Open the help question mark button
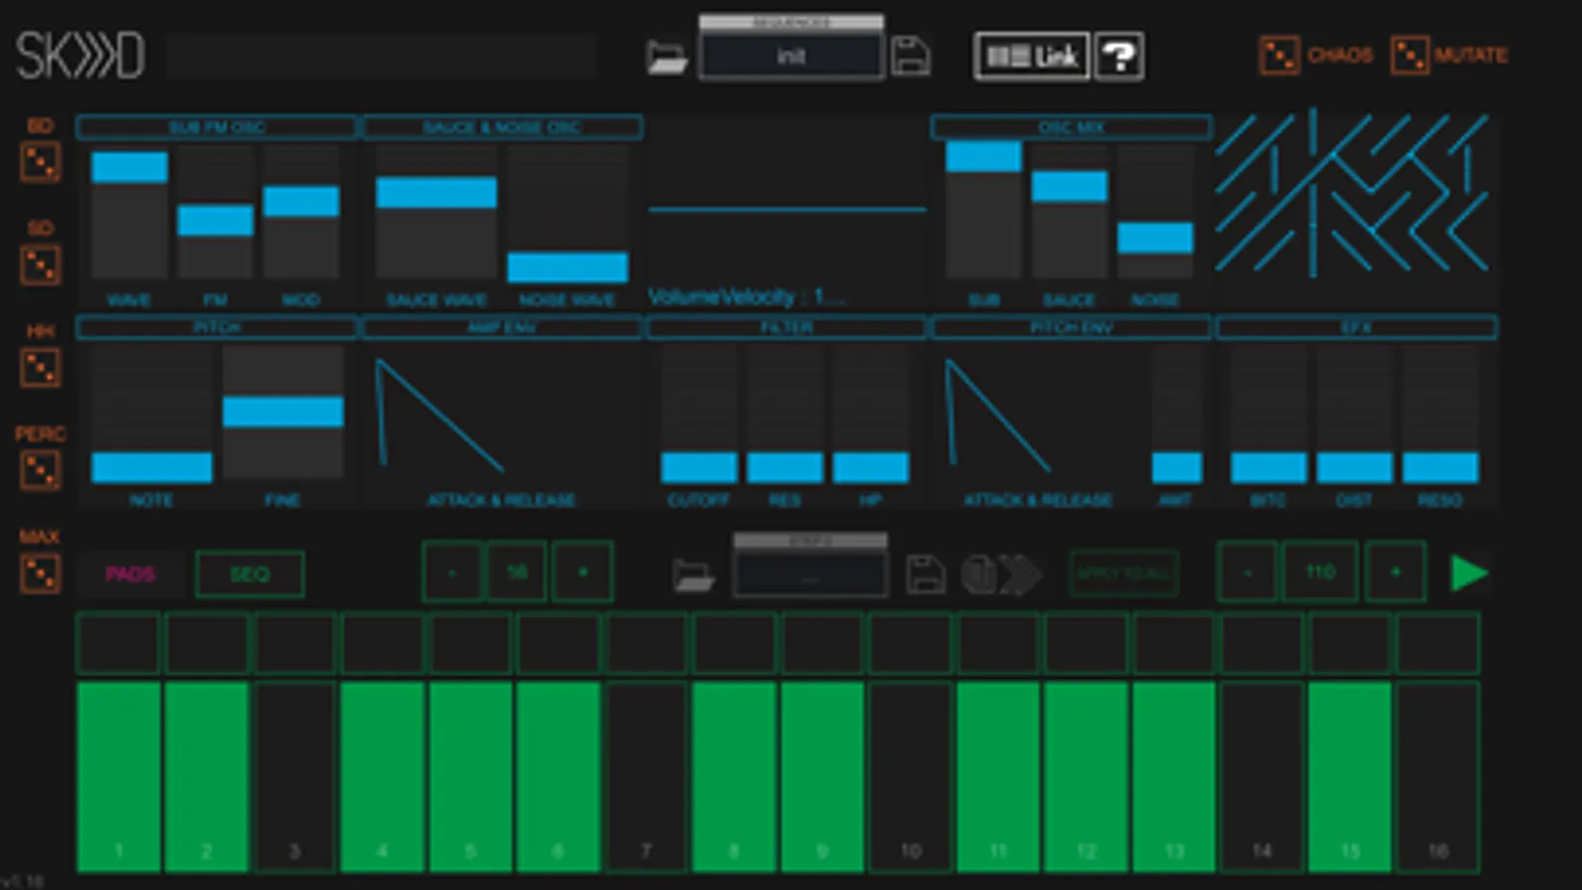1582x890 pixels. click(1119, 56)
